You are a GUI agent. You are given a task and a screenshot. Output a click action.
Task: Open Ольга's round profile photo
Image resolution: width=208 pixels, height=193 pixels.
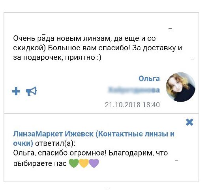[x=180, y=87]
